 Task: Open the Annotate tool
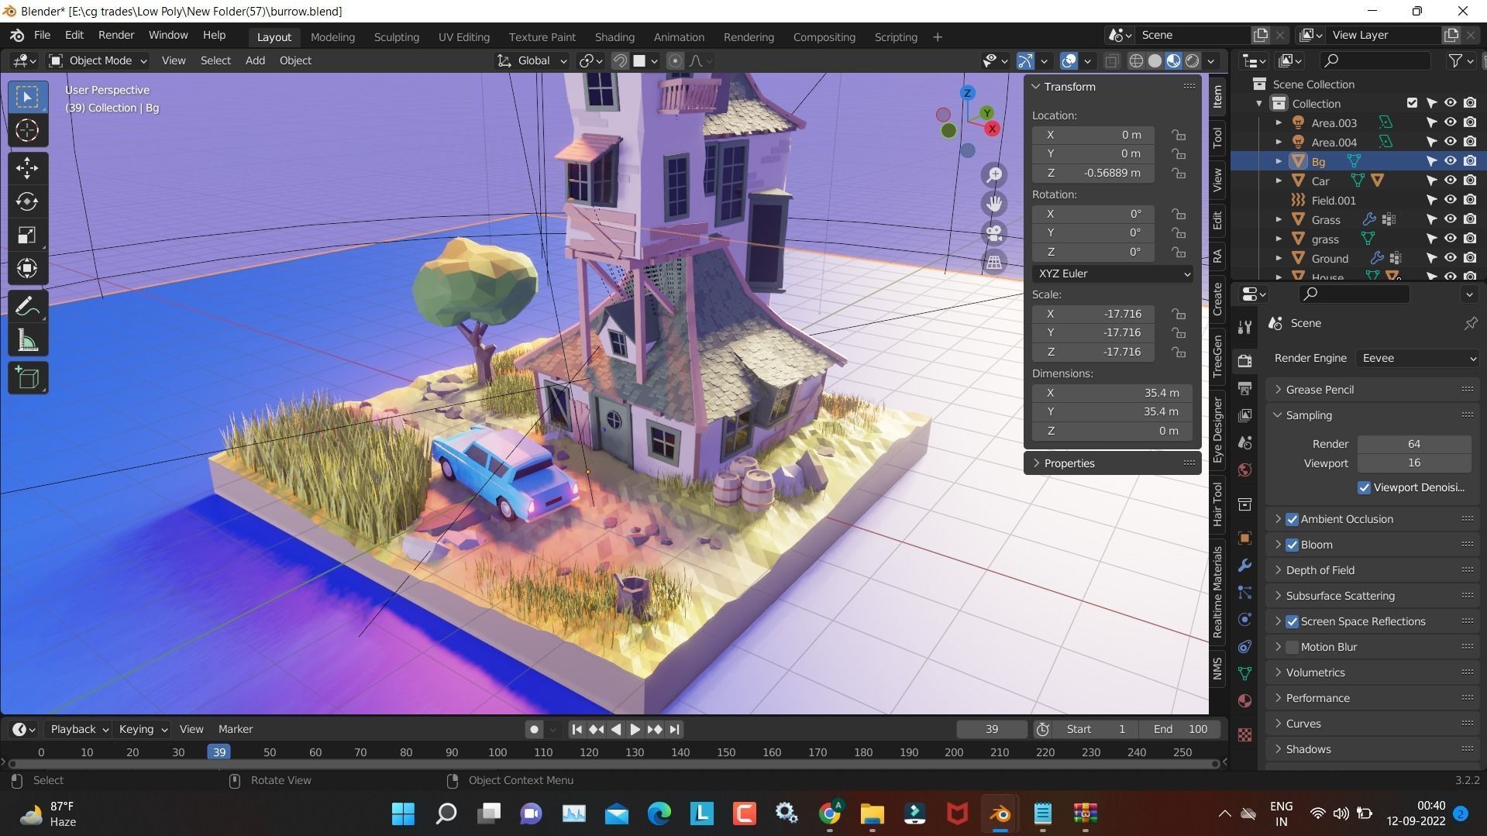point(27,304)
